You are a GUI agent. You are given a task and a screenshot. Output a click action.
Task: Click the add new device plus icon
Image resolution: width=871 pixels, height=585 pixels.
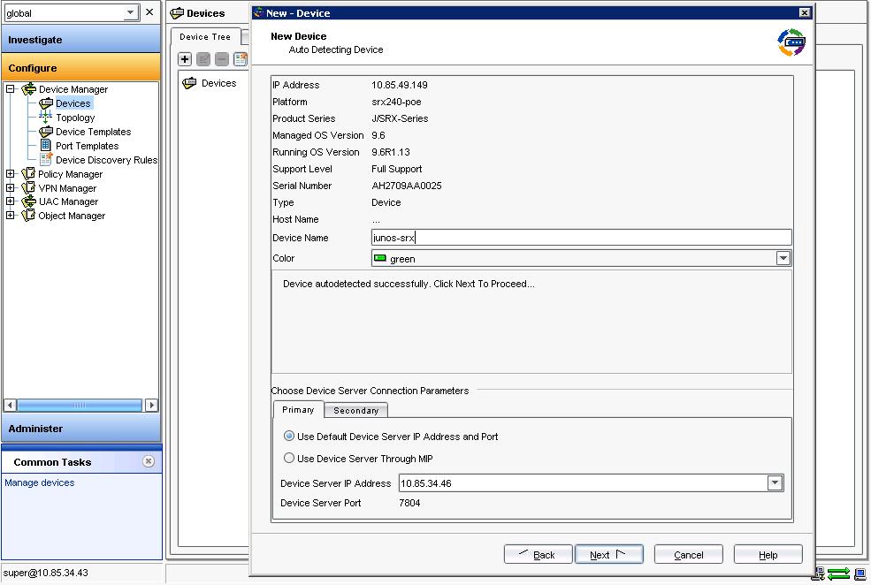[x=184, y=58]
